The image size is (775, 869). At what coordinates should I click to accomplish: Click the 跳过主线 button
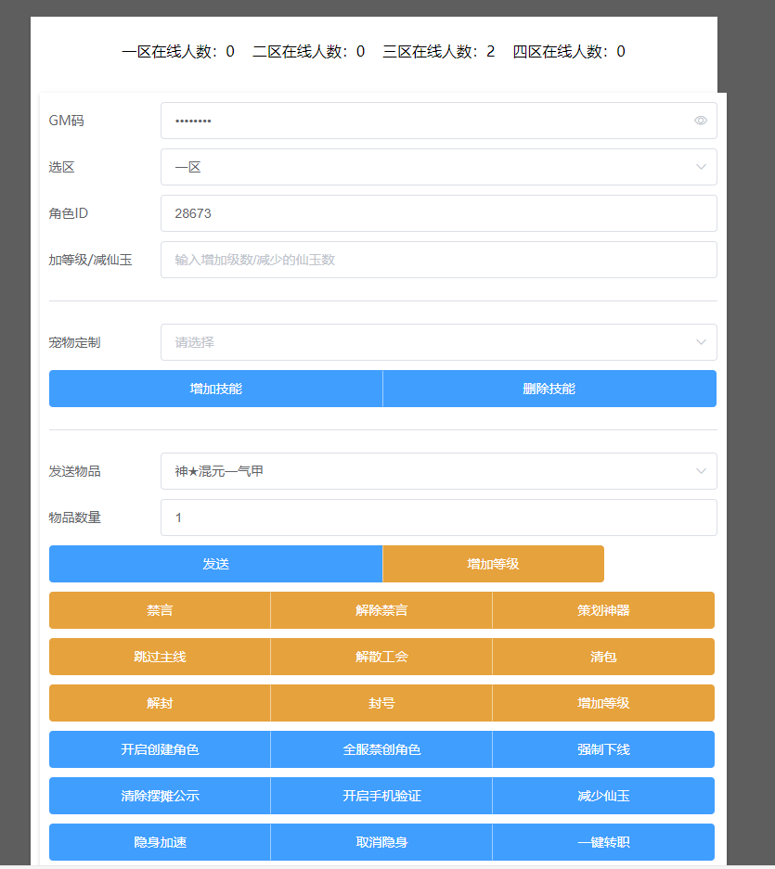click(160, 657)
